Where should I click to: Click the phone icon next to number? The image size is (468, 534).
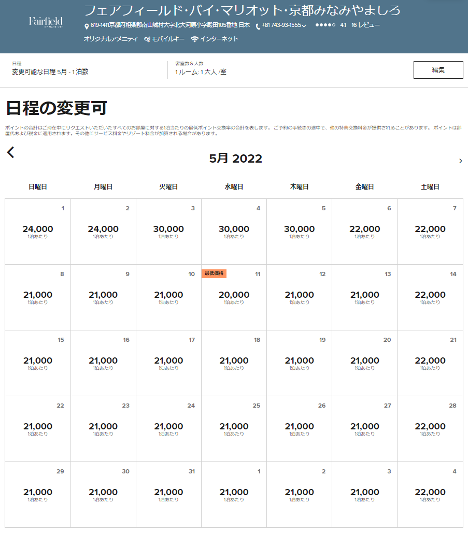[x=258, y=26]
